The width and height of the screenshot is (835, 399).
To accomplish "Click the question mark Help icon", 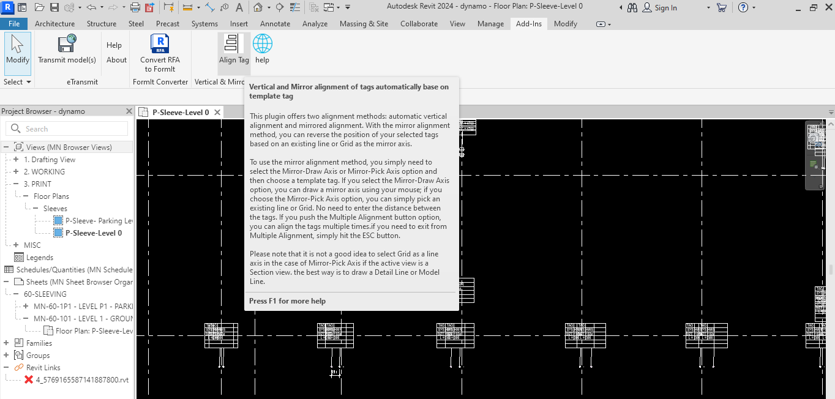I will (743, 7).
